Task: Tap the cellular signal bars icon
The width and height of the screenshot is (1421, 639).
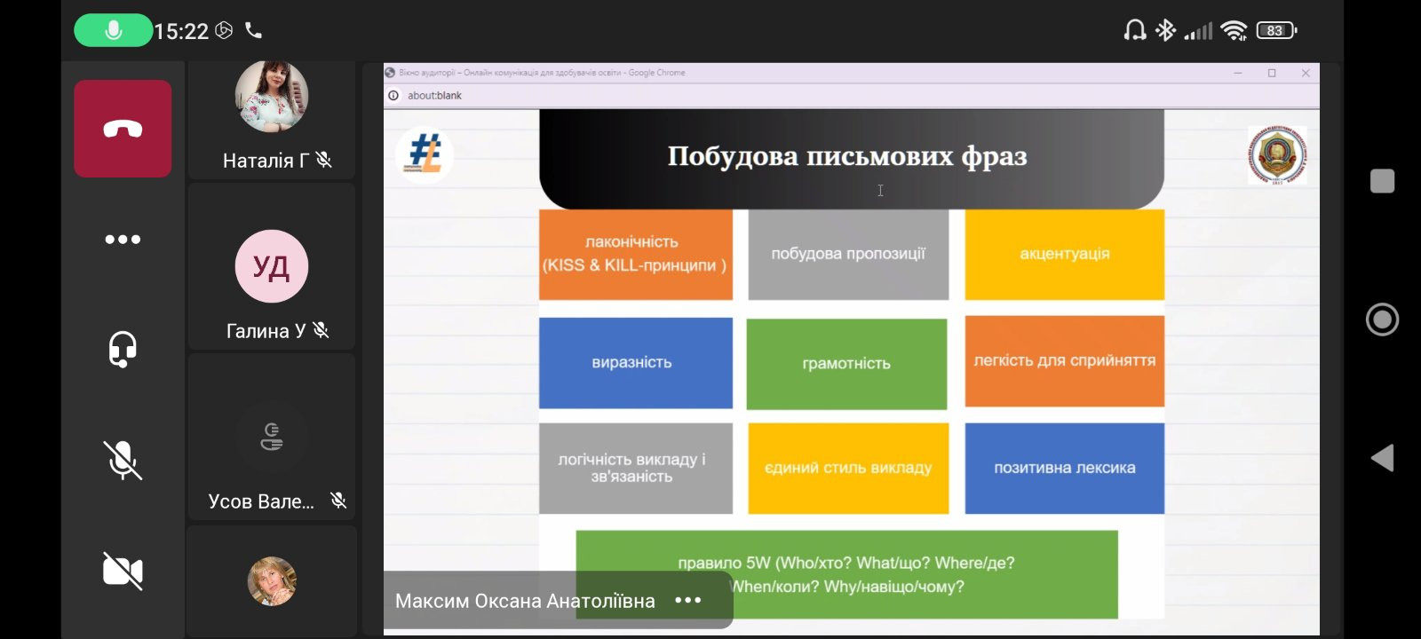Action: point(1198,32)
